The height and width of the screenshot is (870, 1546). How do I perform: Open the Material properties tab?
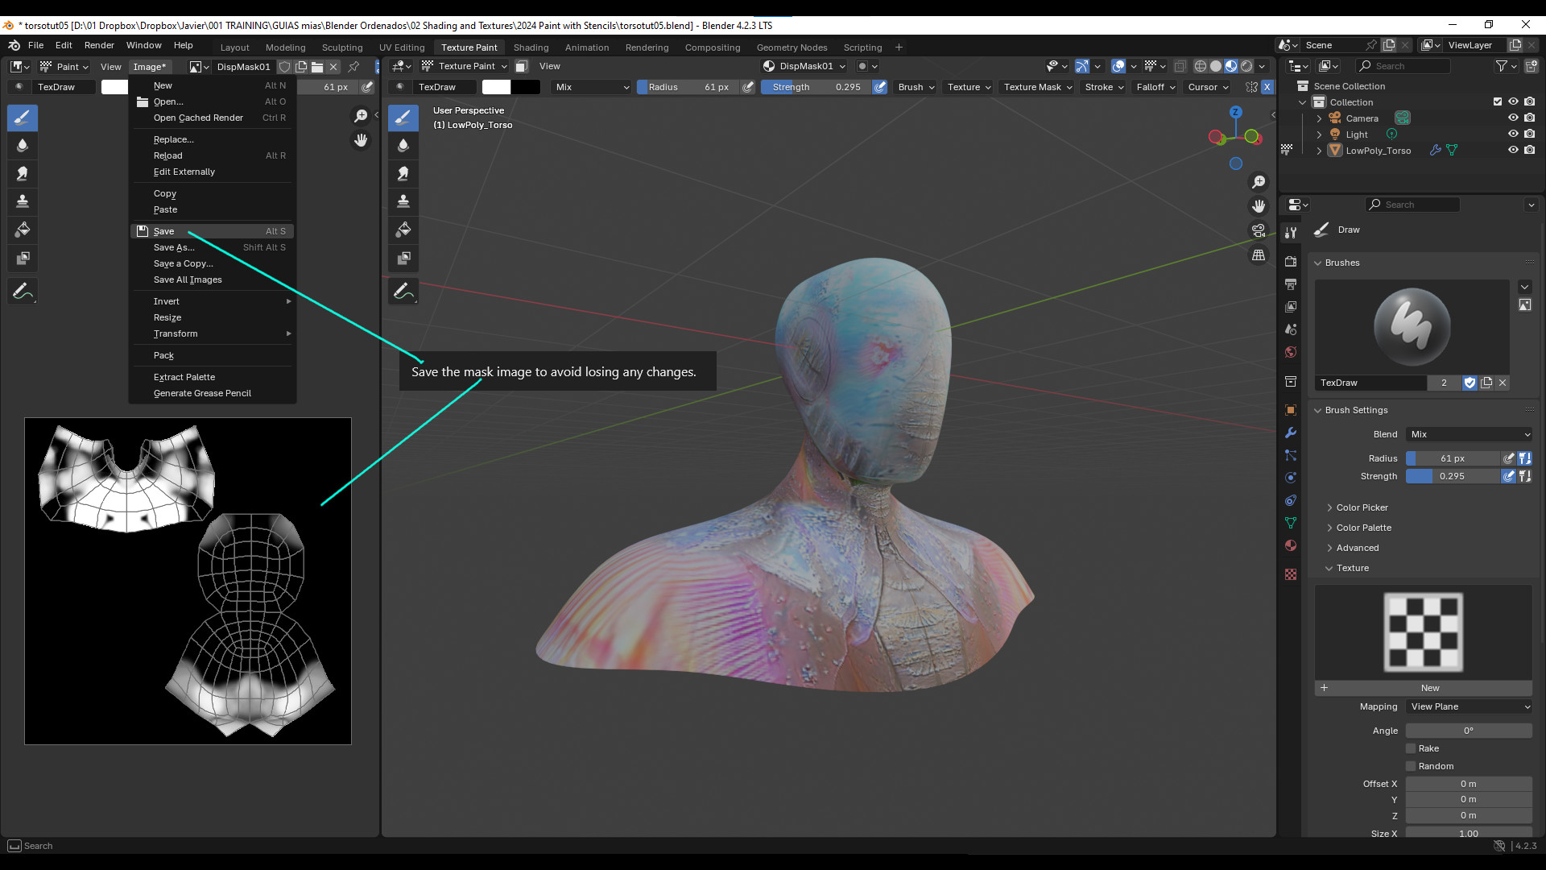[1291, 545]
